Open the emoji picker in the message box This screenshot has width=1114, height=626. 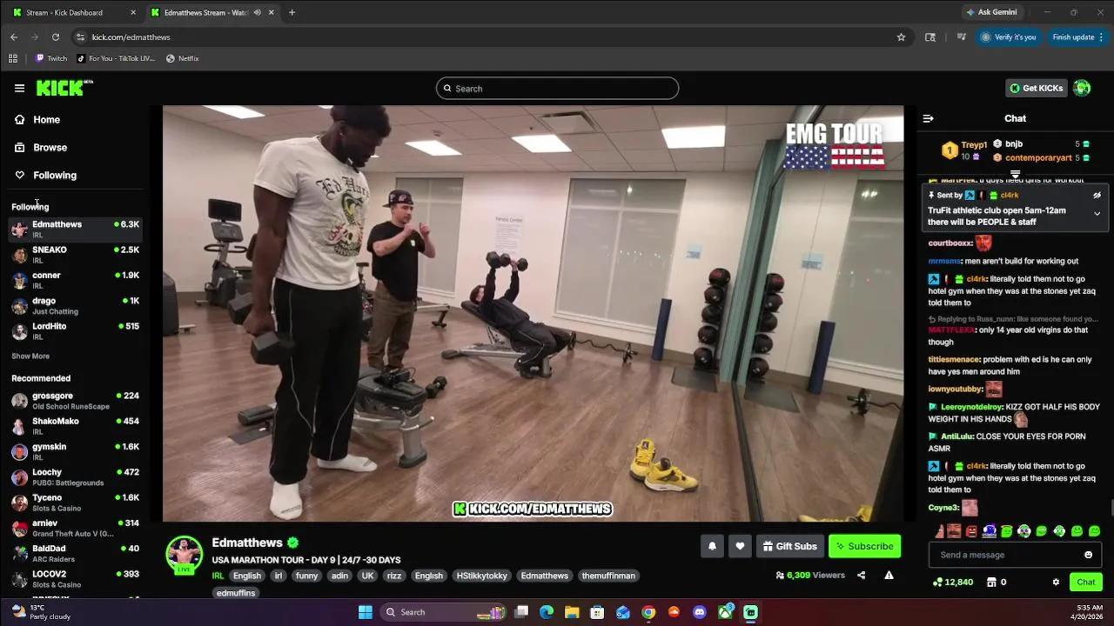pos(1088,555)
